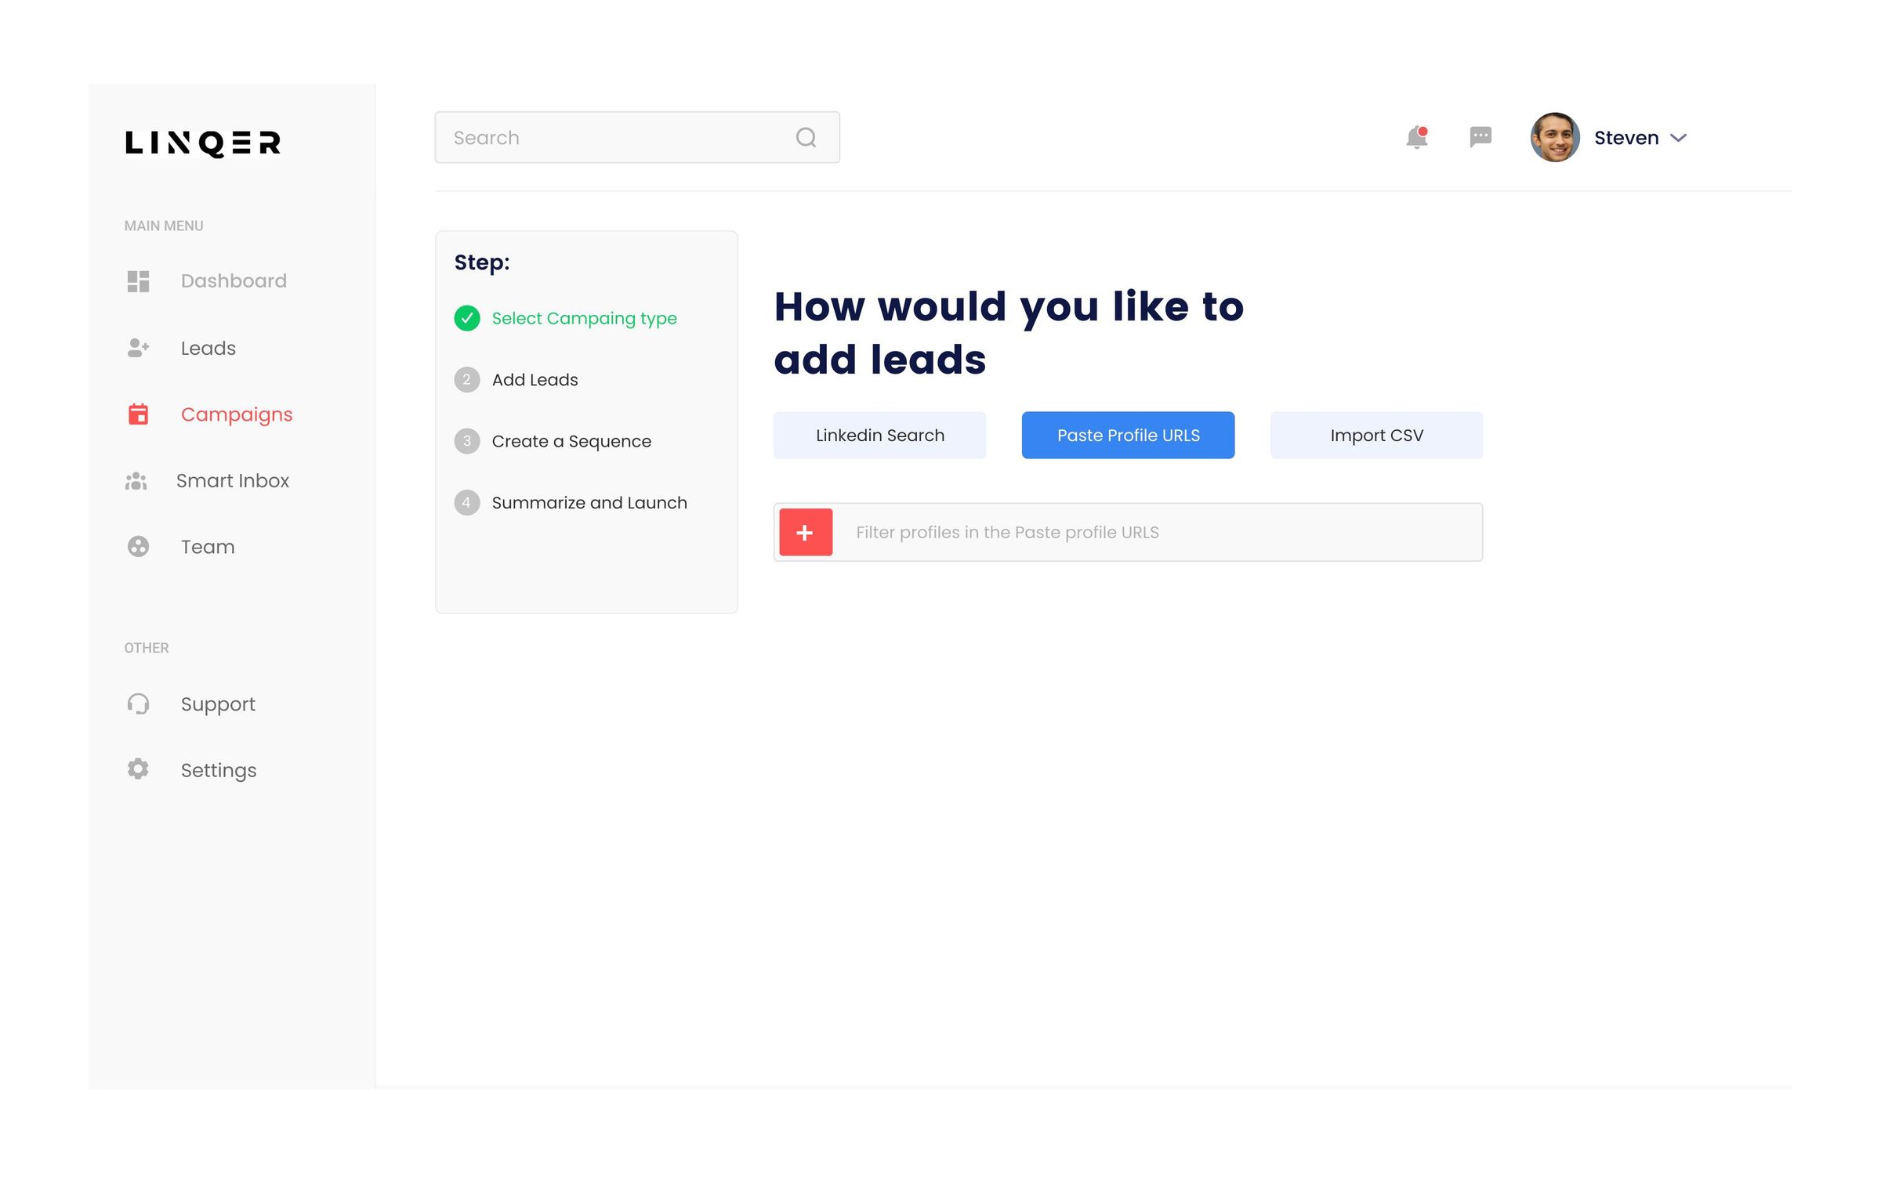Viewport: 1881px width, 1183px height.
Task: Click the red plus add-filter button
Action: [805, 532]
